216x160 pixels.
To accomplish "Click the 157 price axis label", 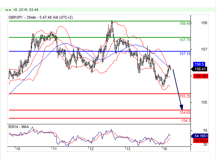I will point(204,49).
